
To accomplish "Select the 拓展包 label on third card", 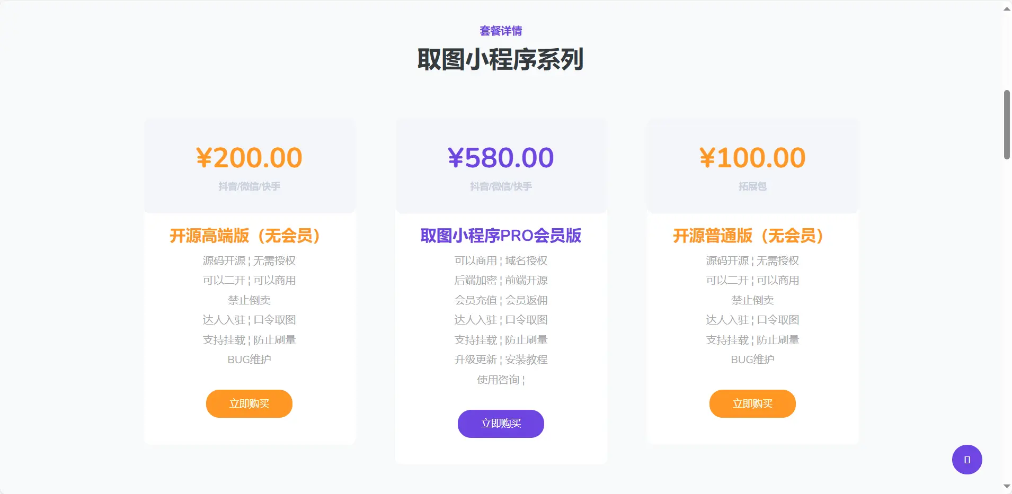I will pos(752,186).
